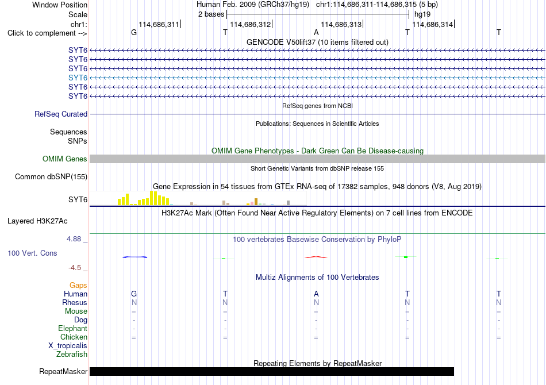Click 'Multiz Alignments of 100 Vertebrates' title
546x385 pixels.
pos(317,277)
